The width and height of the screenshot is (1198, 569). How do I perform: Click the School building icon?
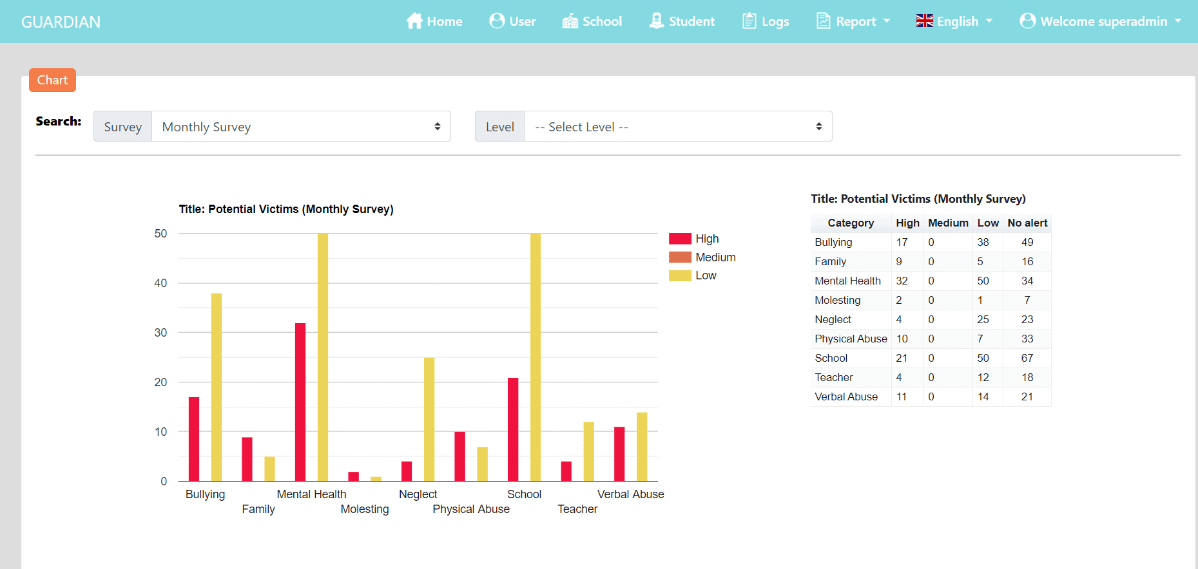pos(570,21)
